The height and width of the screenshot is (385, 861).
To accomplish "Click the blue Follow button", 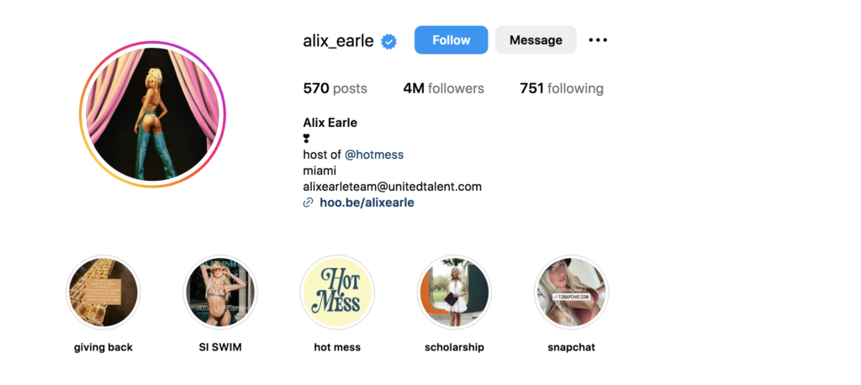I will pos(451,40).
